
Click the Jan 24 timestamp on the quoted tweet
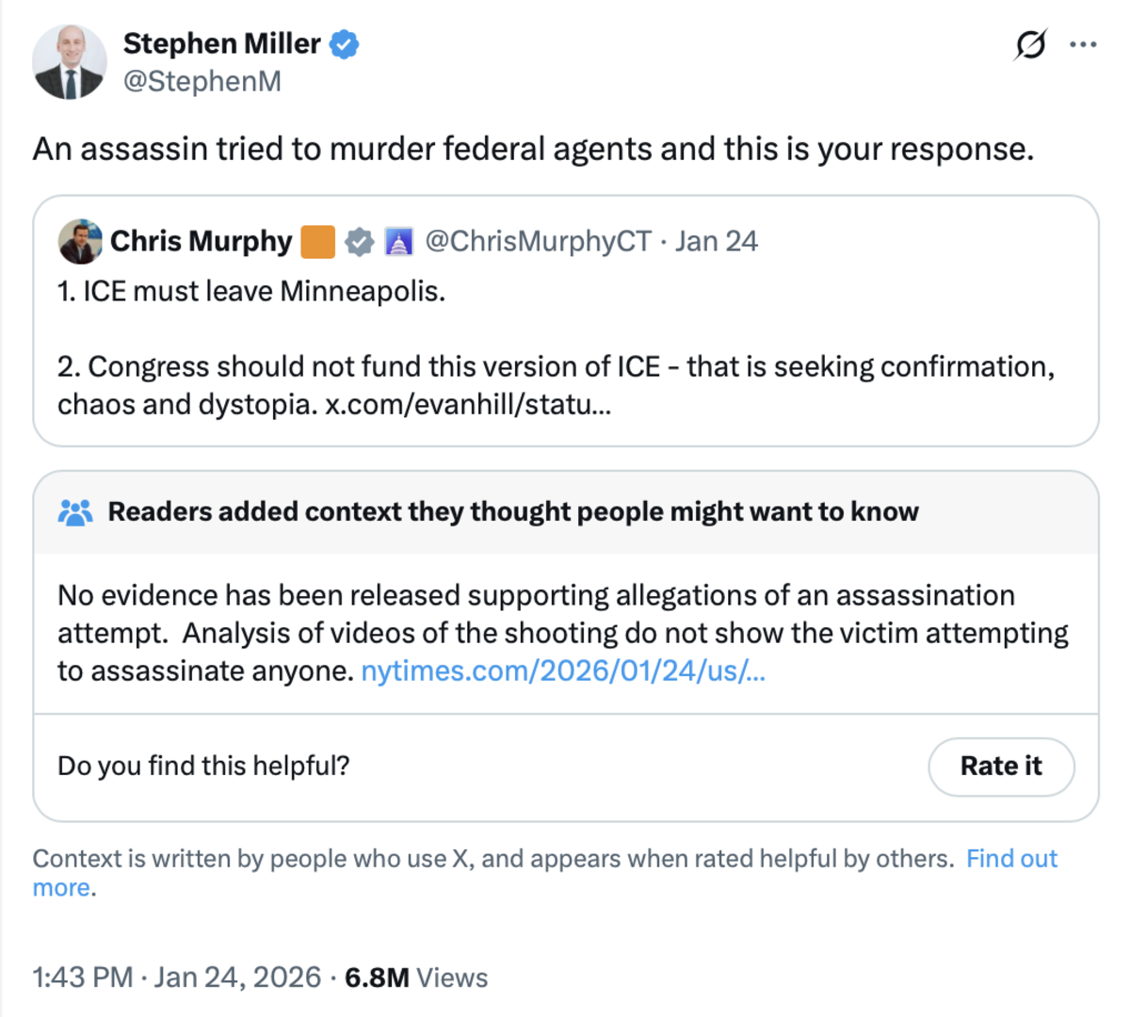click(716, 241)
